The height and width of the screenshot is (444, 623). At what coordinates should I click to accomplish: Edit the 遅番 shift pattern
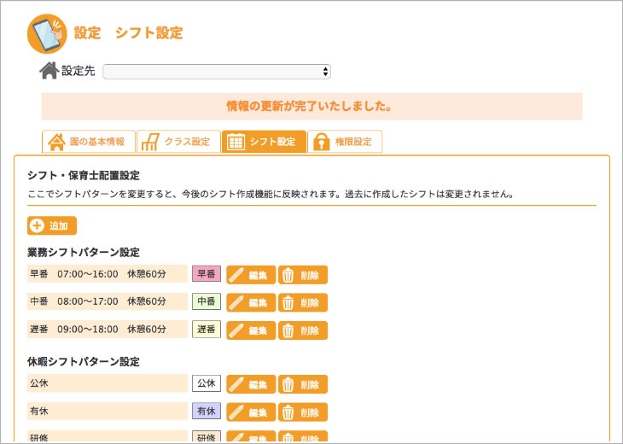(251, 330)
